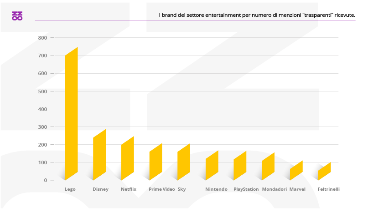The width and height of the screenshot is (373, 213).
Task: Click the 400 y-axis value
Action: click(x=42, y=109)
